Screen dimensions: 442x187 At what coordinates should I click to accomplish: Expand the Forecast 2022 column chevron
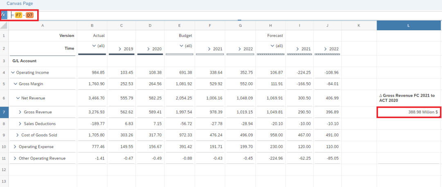click(326, 49)
